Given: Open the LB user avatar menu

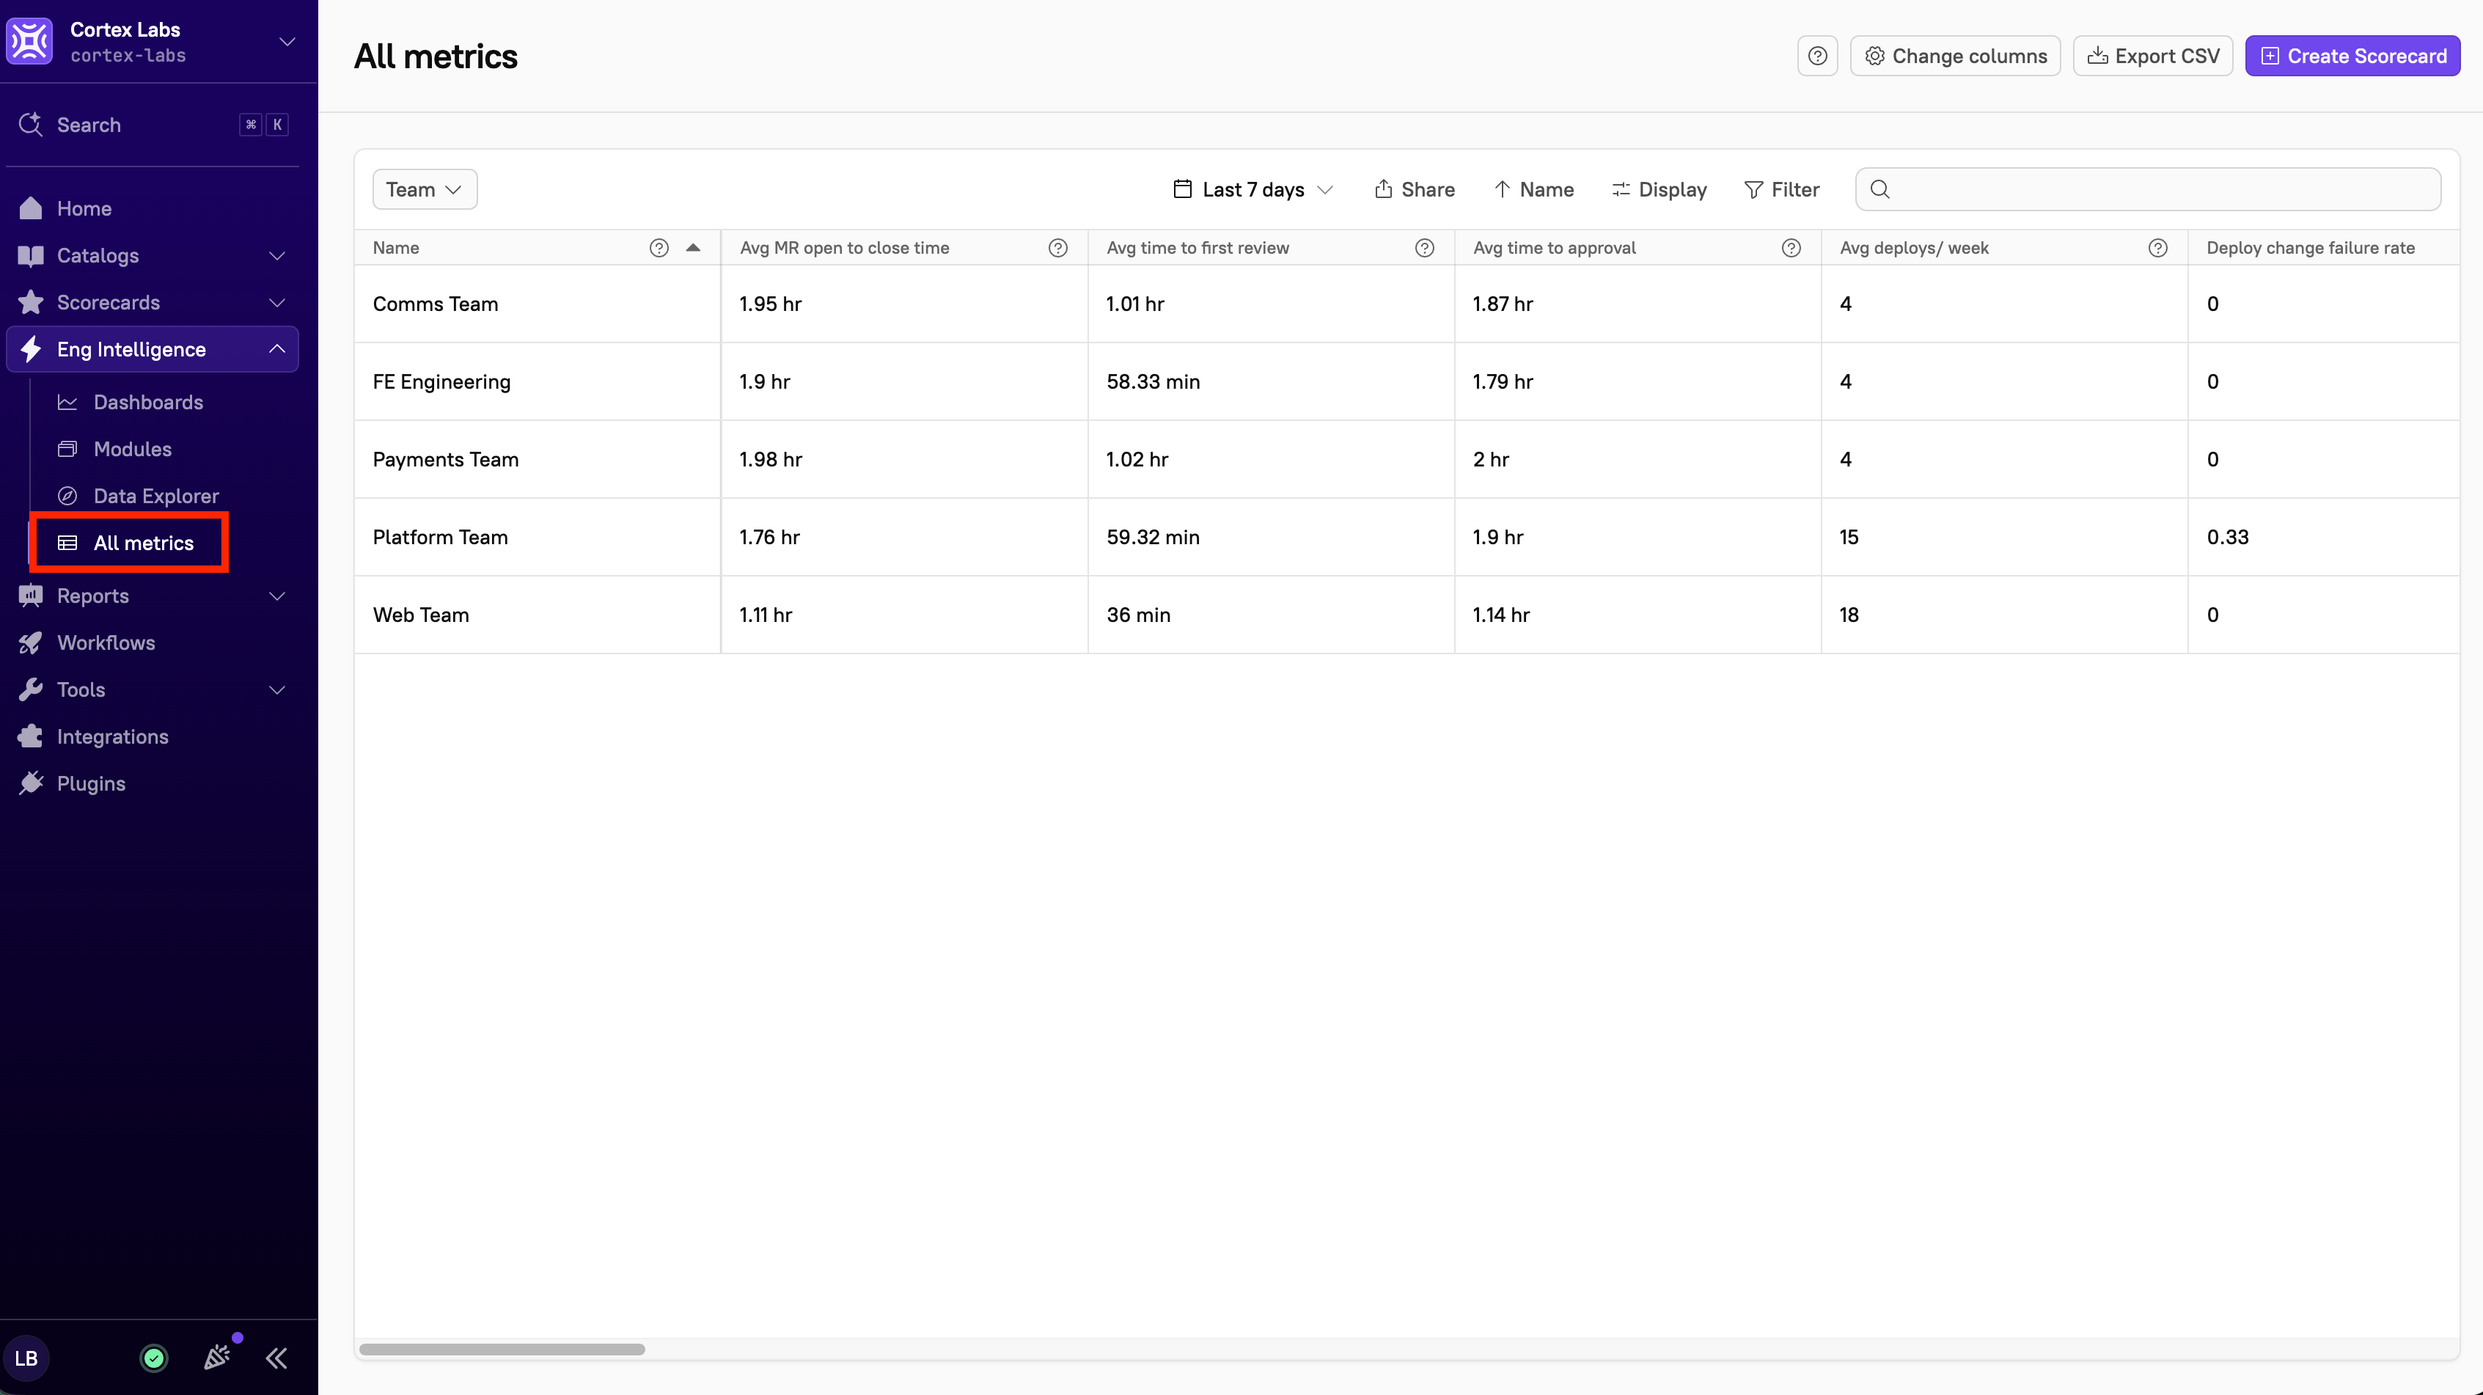Looking at the screenshot, I should [x=26, y=1358].
